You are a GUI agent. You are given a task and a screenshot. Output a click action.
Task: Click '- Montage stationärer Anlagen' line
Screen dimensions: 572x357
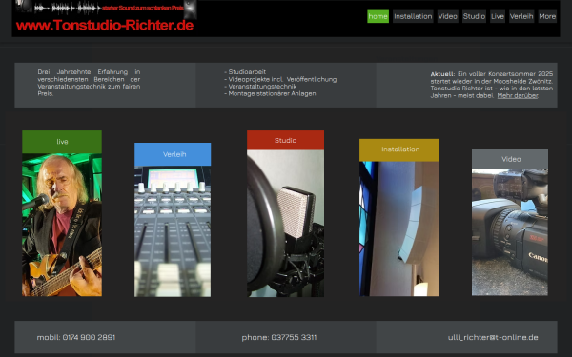tap(270, 93)
